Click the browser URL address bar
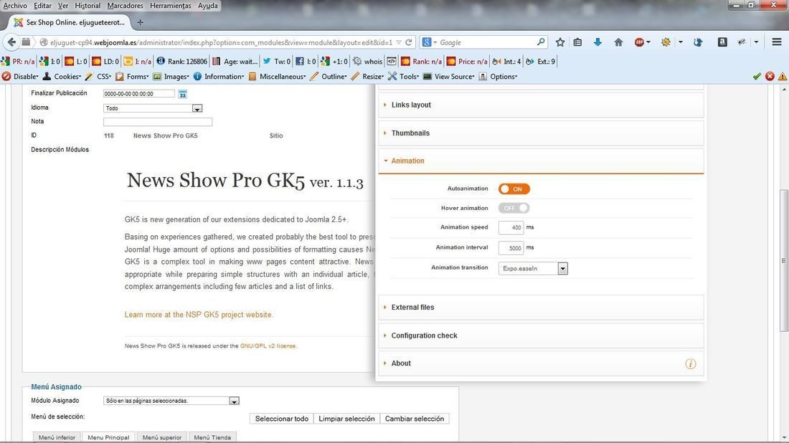The width and height of the screenshot is (789, 443). tap(222, 42)
